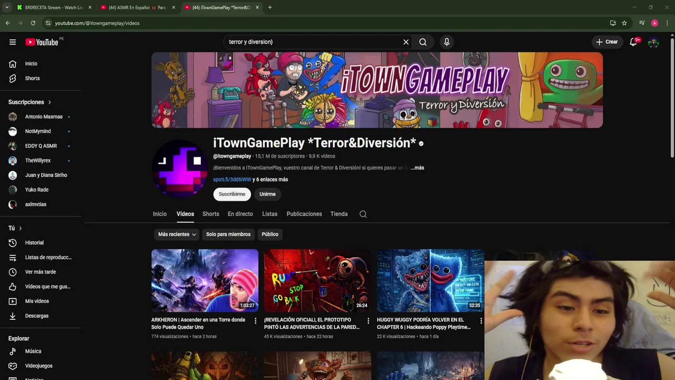
Task: Click the Suscribirme button
Action: (x=232, y=194)
